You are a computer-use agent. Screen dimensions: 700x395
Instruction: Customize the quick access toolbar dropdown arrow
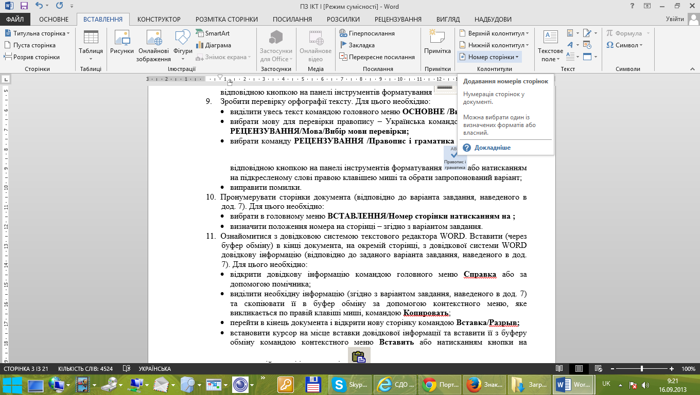click(x=73, y=7)
